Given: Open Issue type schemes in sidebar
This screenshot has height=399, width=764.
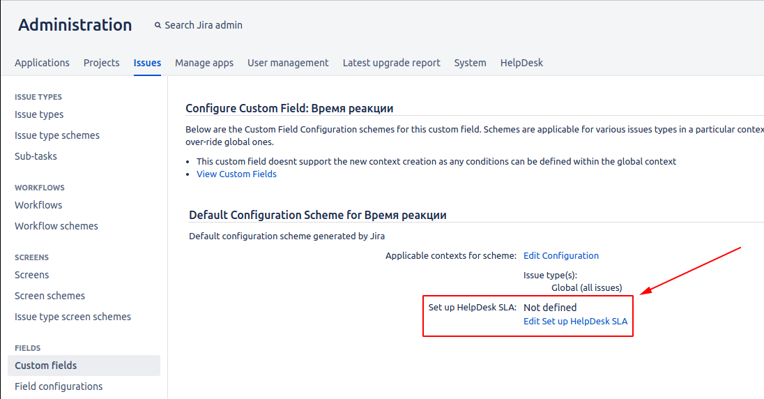Looking at the screenshot, I should 57,135.
